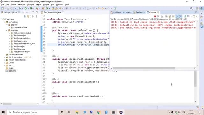Open the Refactor menu
The width and height of the screenshot is (204, 115).
tap(21, 5)
